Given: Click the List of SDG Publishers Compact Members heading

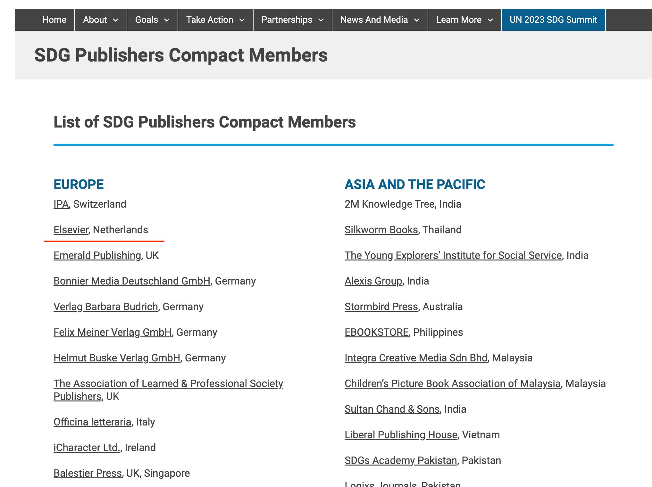Looking at the screenshot, I should (x=205, y=122).
